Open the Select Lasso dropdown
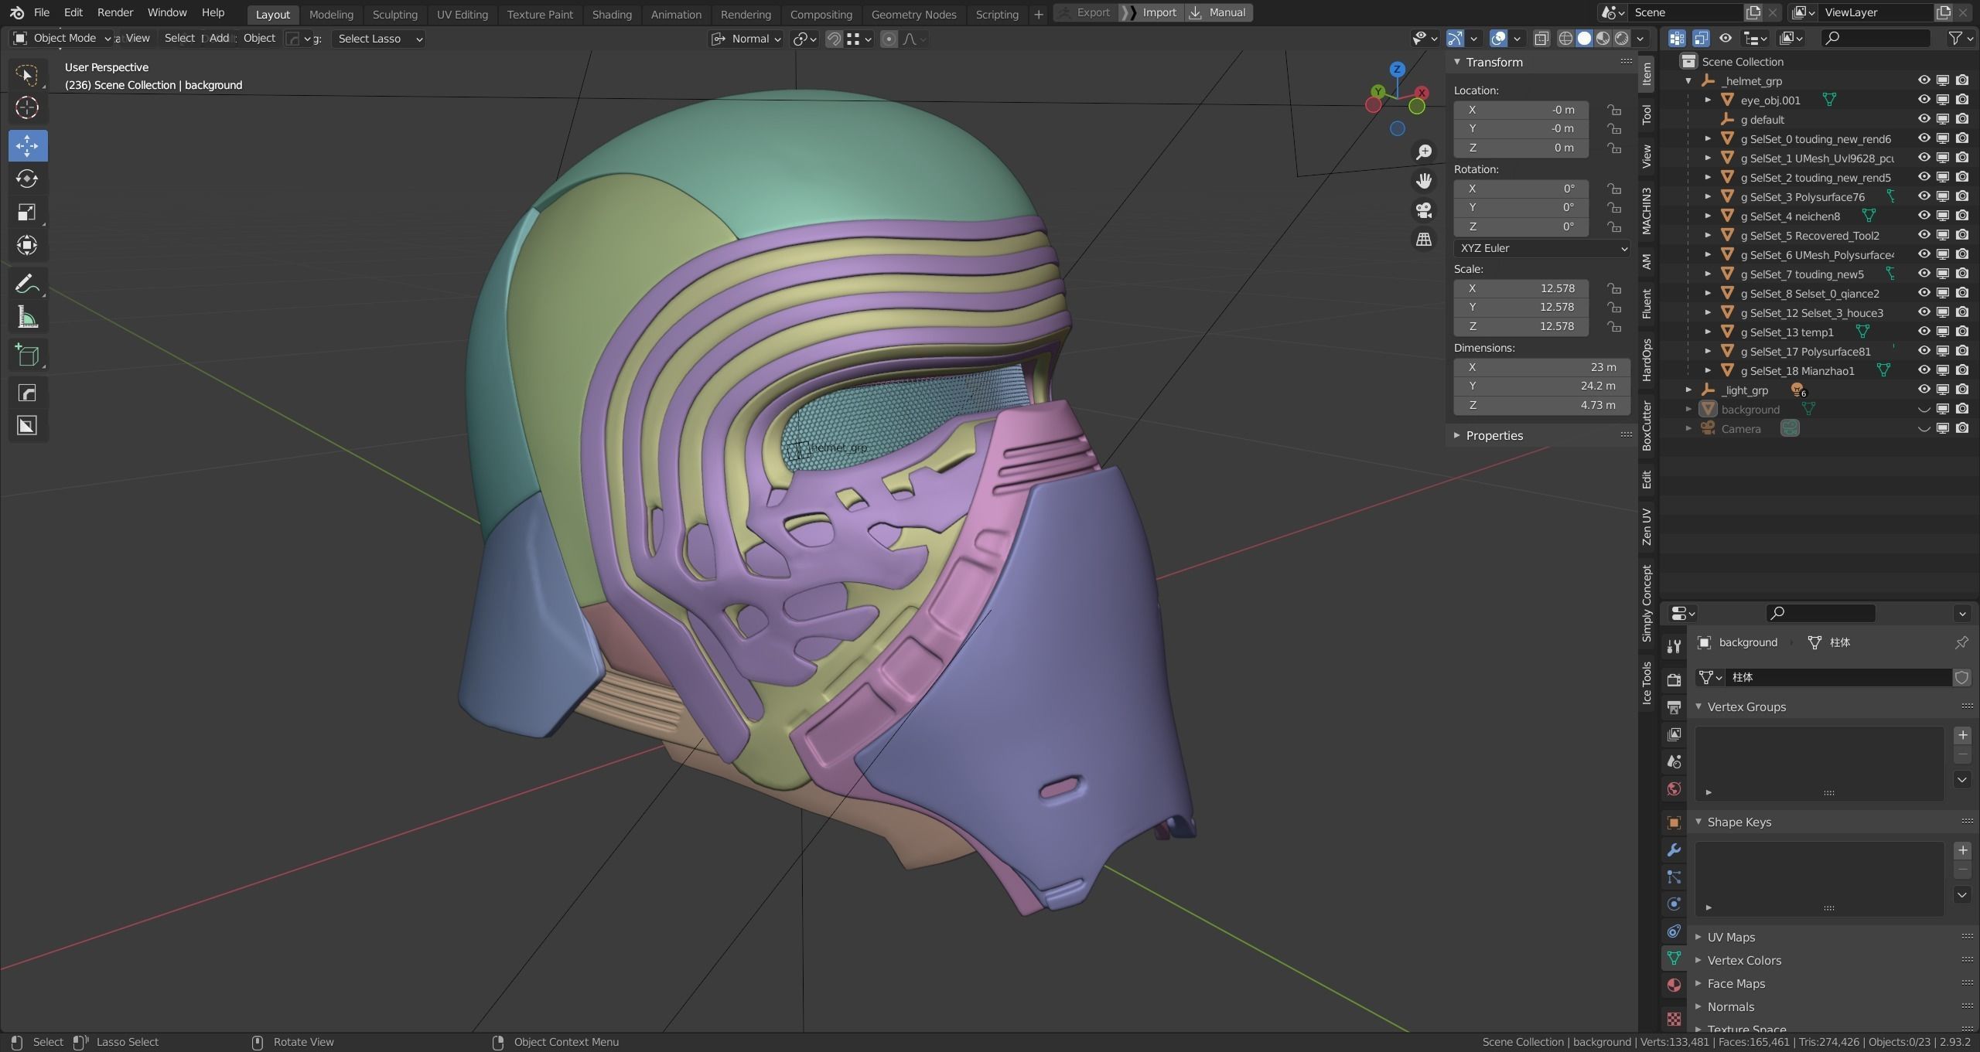1980x1052 pixels. [x=379, y=39]
